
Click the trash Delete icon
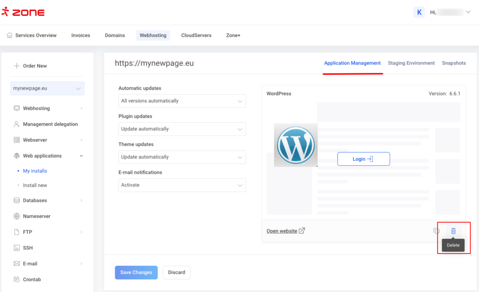pos(453,231)
